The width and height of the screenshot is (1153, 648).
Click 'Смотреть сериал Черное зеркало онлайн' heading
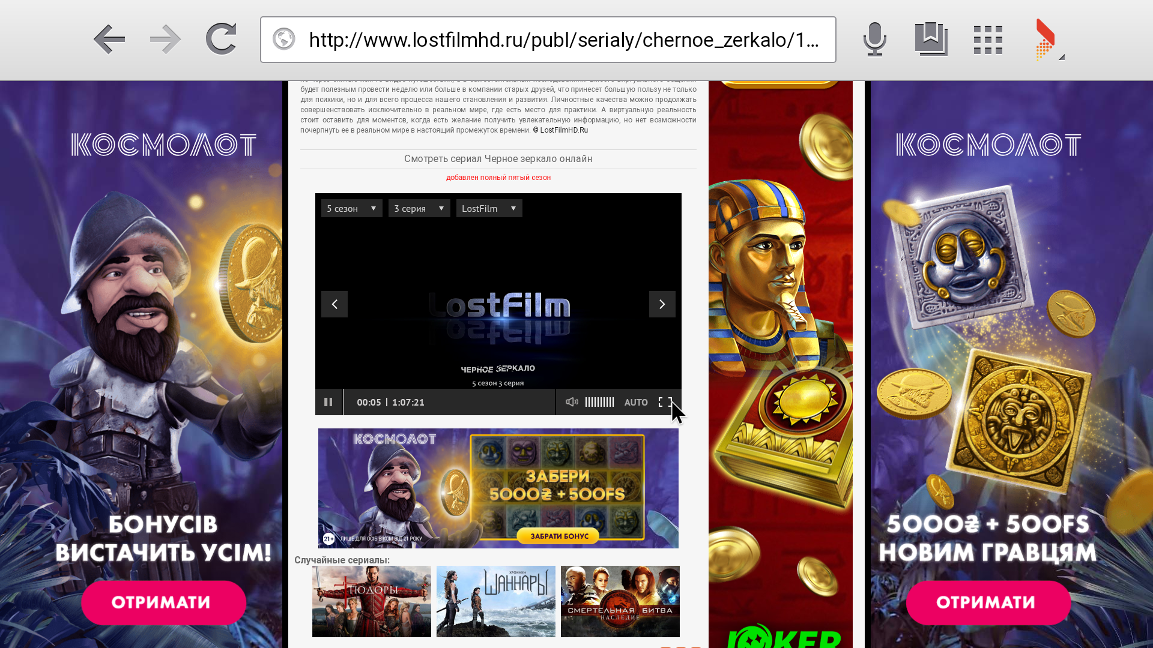point(498,159)
